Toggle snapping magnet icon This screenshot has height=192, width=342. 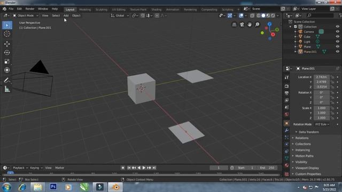[143, 15]
